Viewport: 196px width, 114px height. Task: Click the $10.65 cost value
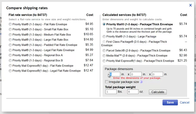pos(88,34)
